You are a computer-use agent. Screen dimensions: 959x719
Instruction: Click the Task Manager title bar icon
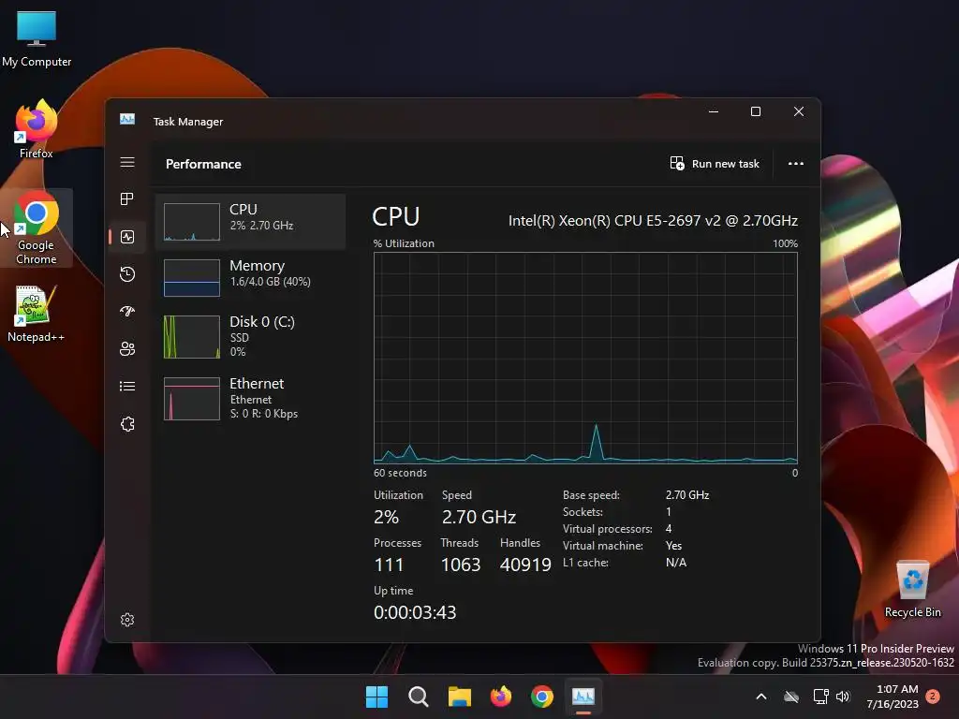point(127,119)
